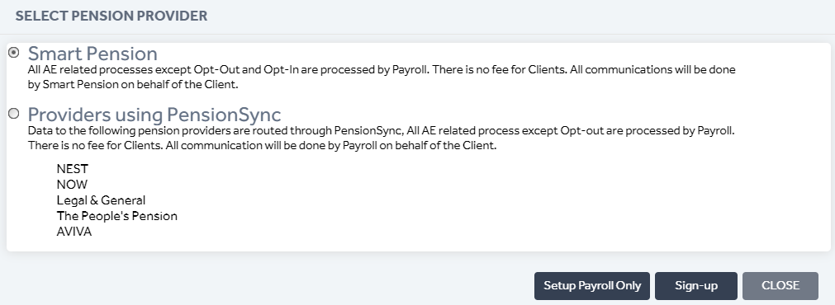Click the Providers using PensionSync heading
Image resolution: width=835 pixels, height=305 pixels.
pos(154,115)
